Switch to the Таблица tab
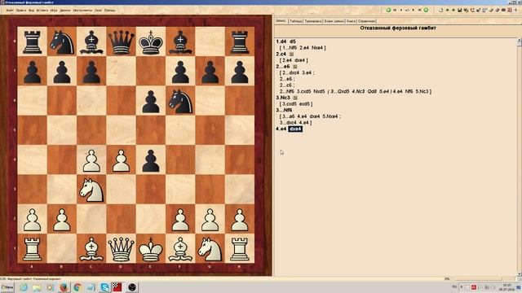This screenshot has width=522, height=293. click(x=295, y=21)
